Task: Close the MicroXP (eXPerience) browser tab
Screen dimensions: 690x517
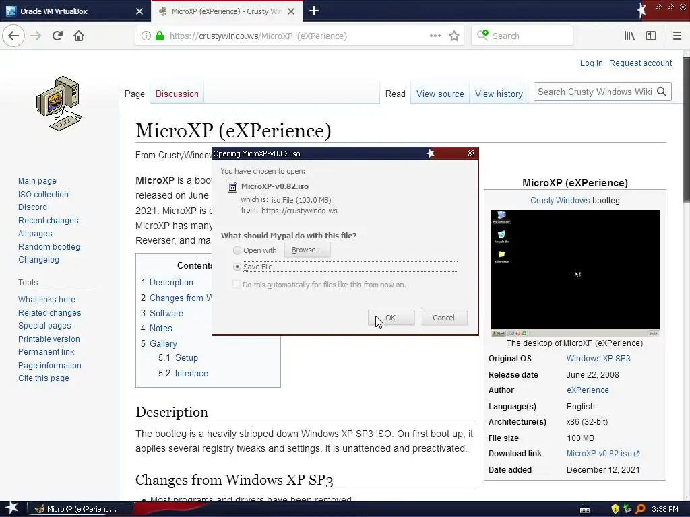Action: [291, 11]
